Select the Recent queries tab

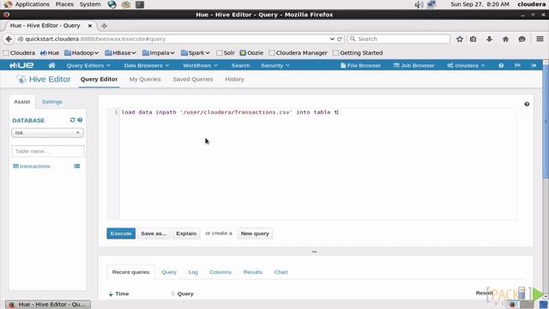point(130,272)
